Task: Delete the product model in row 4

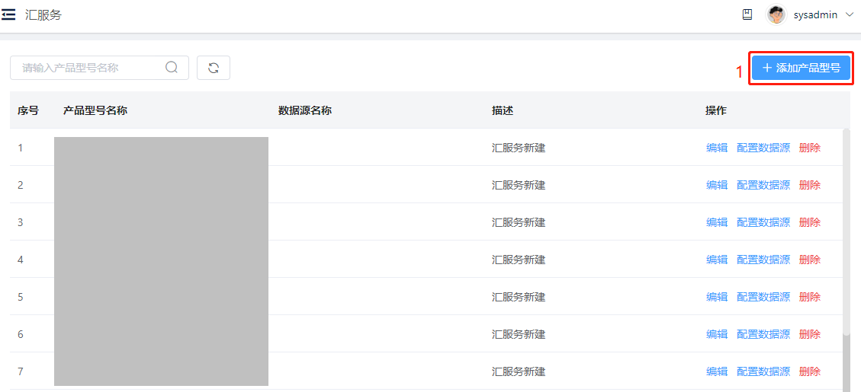Action: tap(810, 260)
